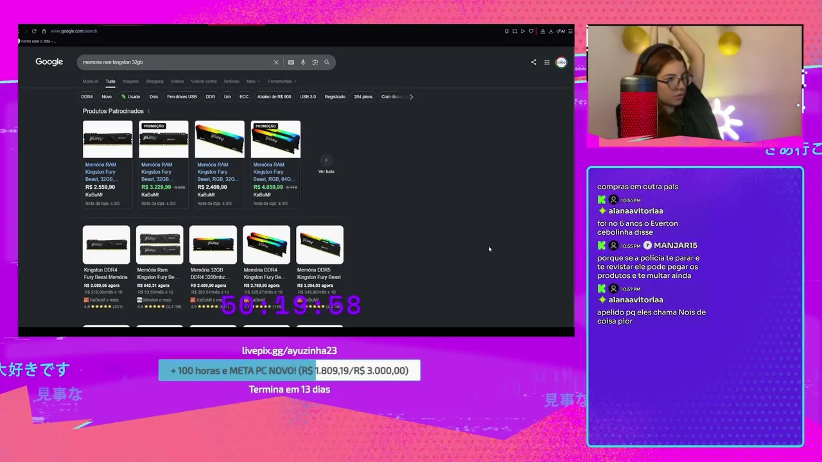Apply the DDR4 filter chip
Viewport: 822px width, 462px height.
coord(87,97)
